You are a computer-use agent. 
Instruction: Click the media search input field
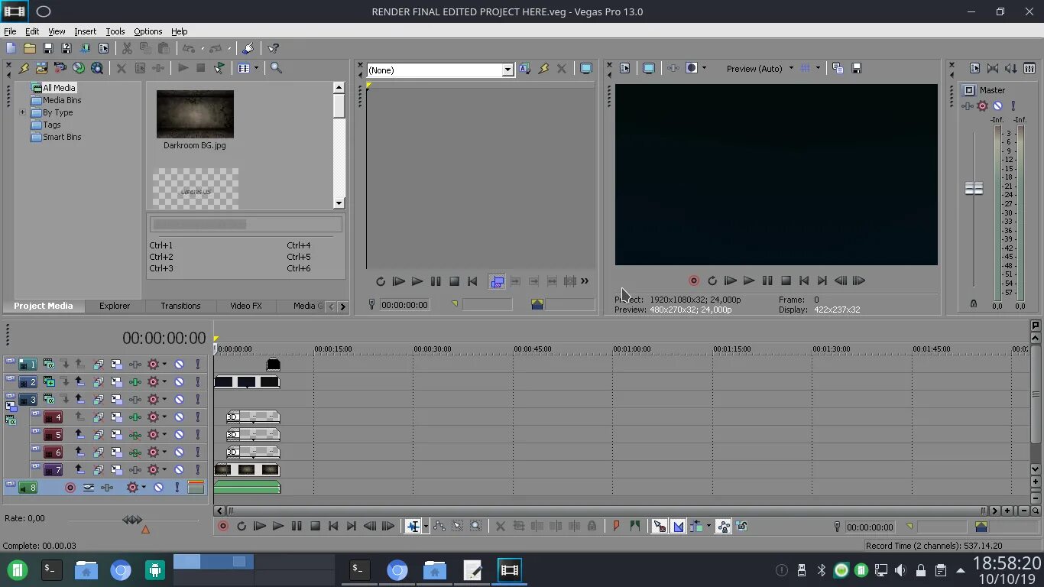pyautogui.click(x=245, y=224)
